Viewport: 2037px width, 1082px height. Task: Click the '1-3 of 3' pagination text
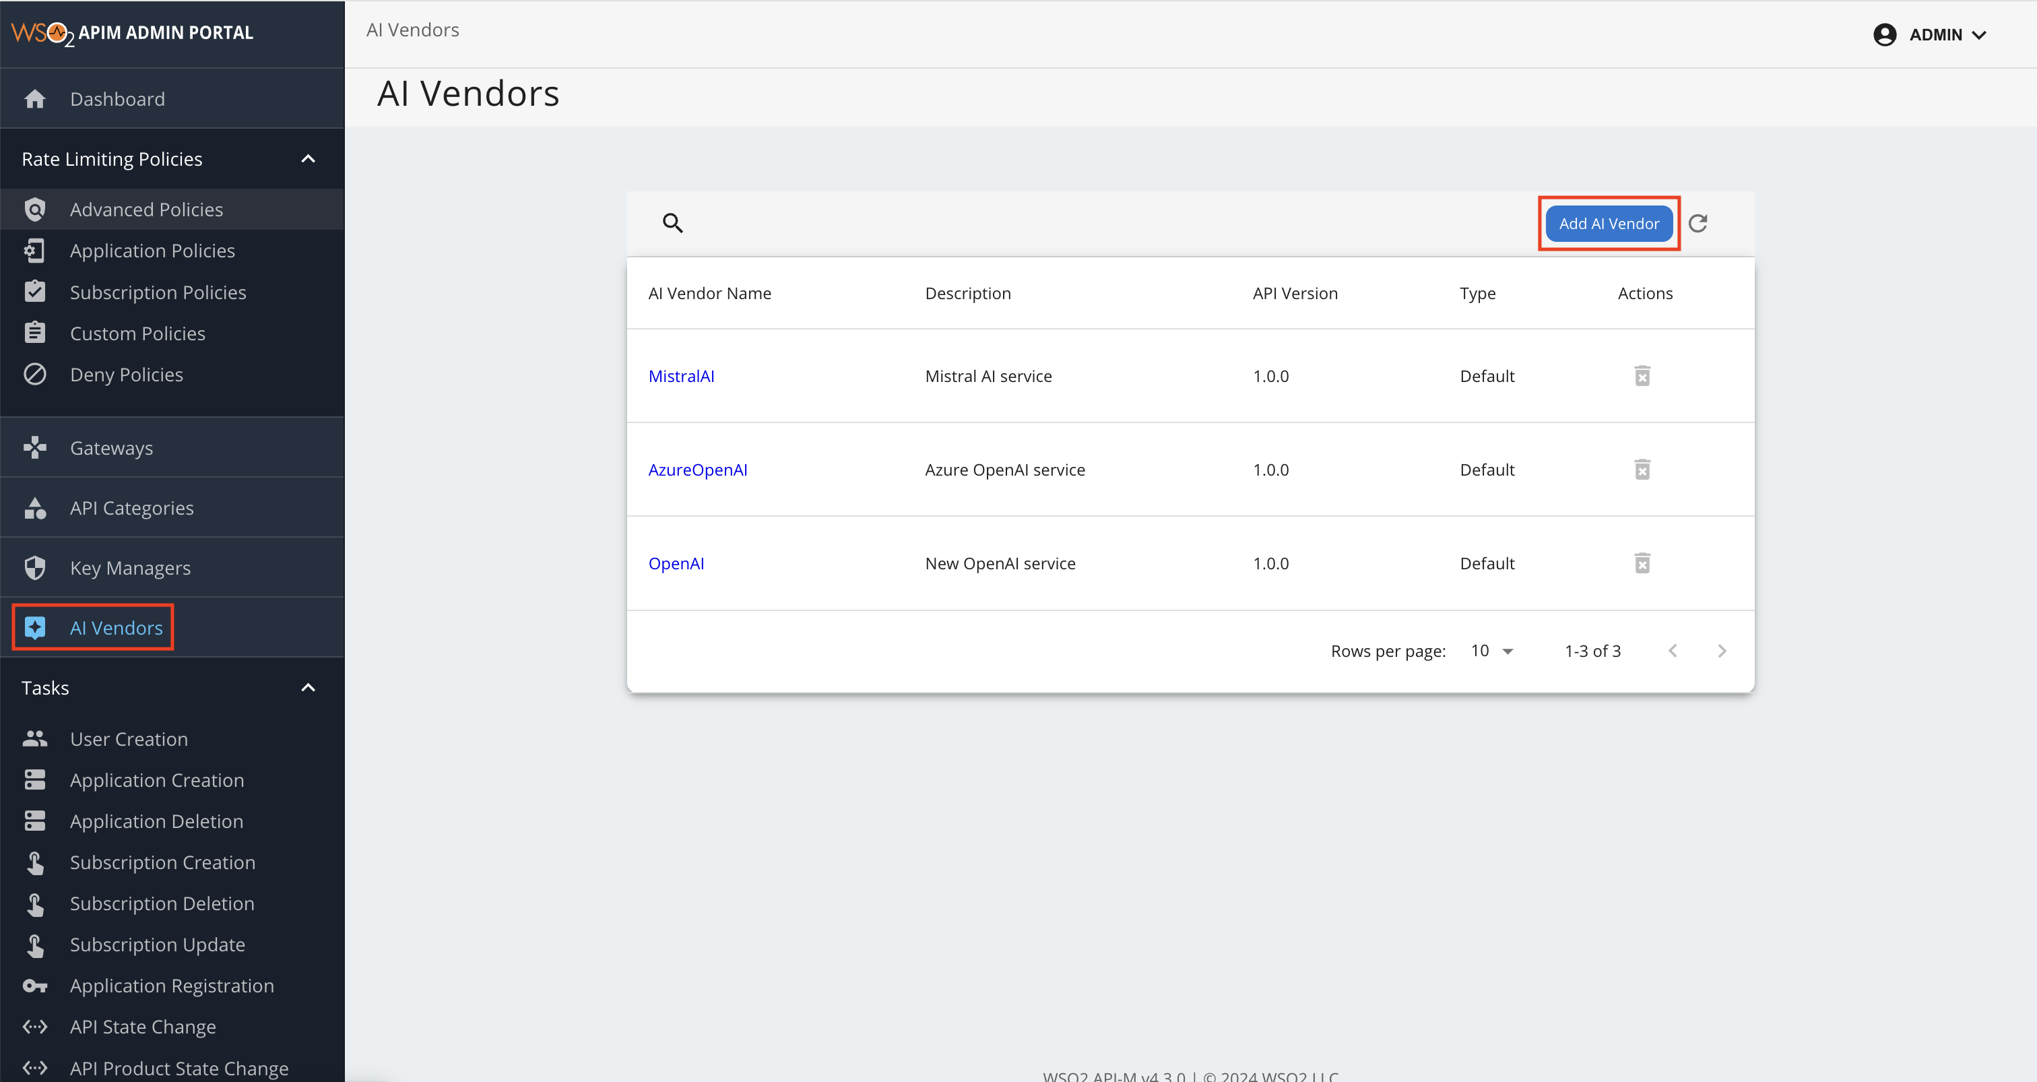click(1592, 651)
